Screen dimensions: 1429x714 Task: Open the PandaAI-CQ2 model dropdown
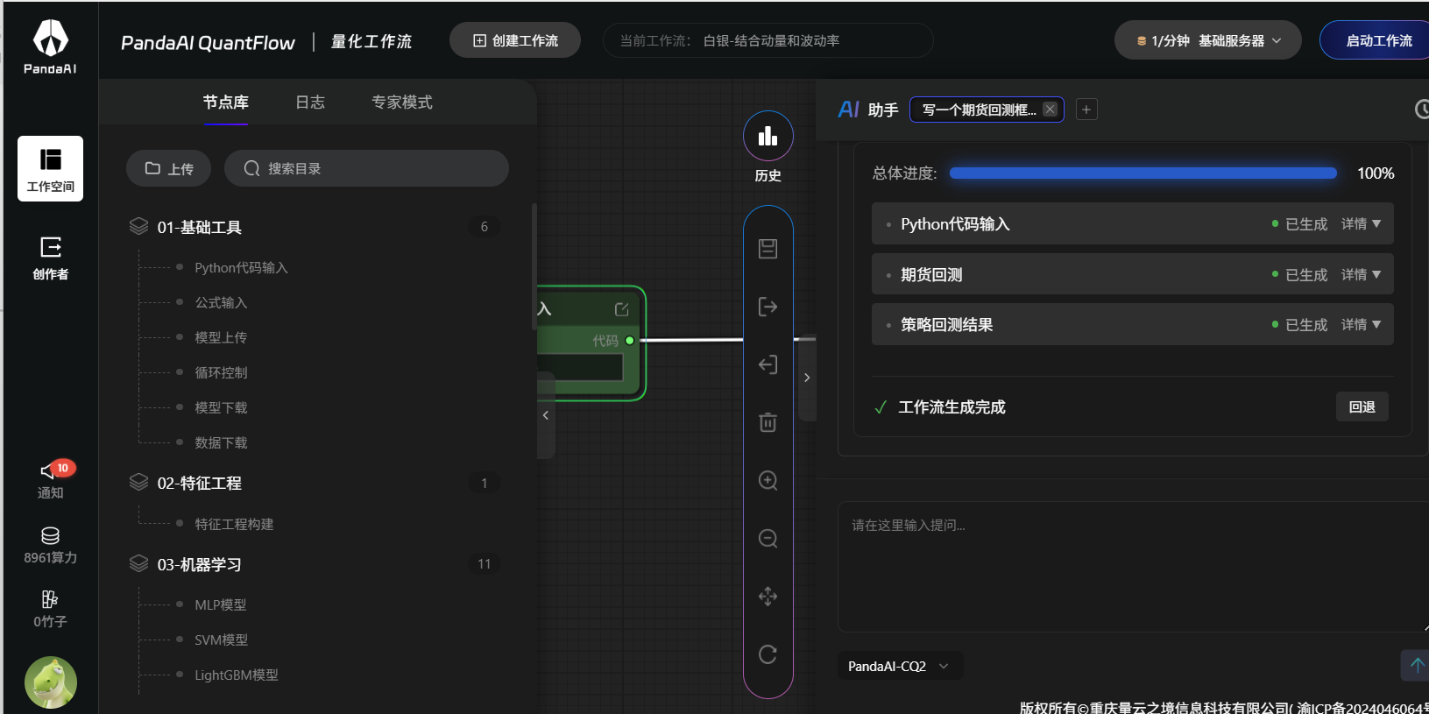[x=900, y=666]
